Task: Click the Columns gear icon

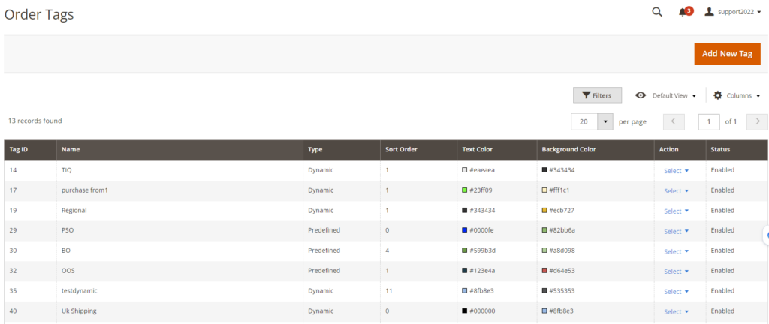Action: point(717,95)
